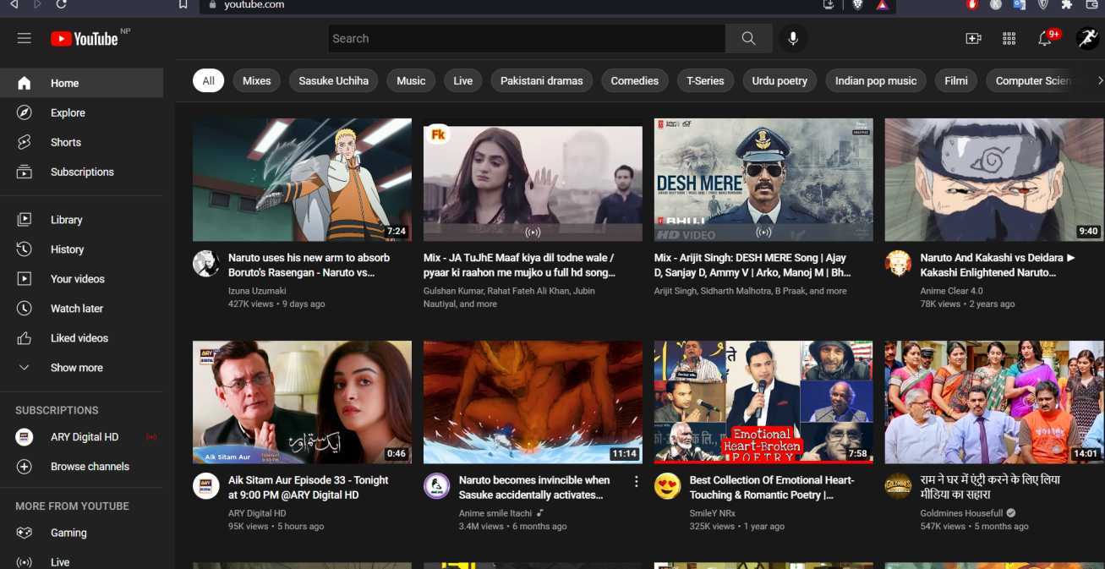The height and width of the screenshot is (569, 1105).
Task: Open ARY Digital HD subscription
Action: click(x=82, y=437)
